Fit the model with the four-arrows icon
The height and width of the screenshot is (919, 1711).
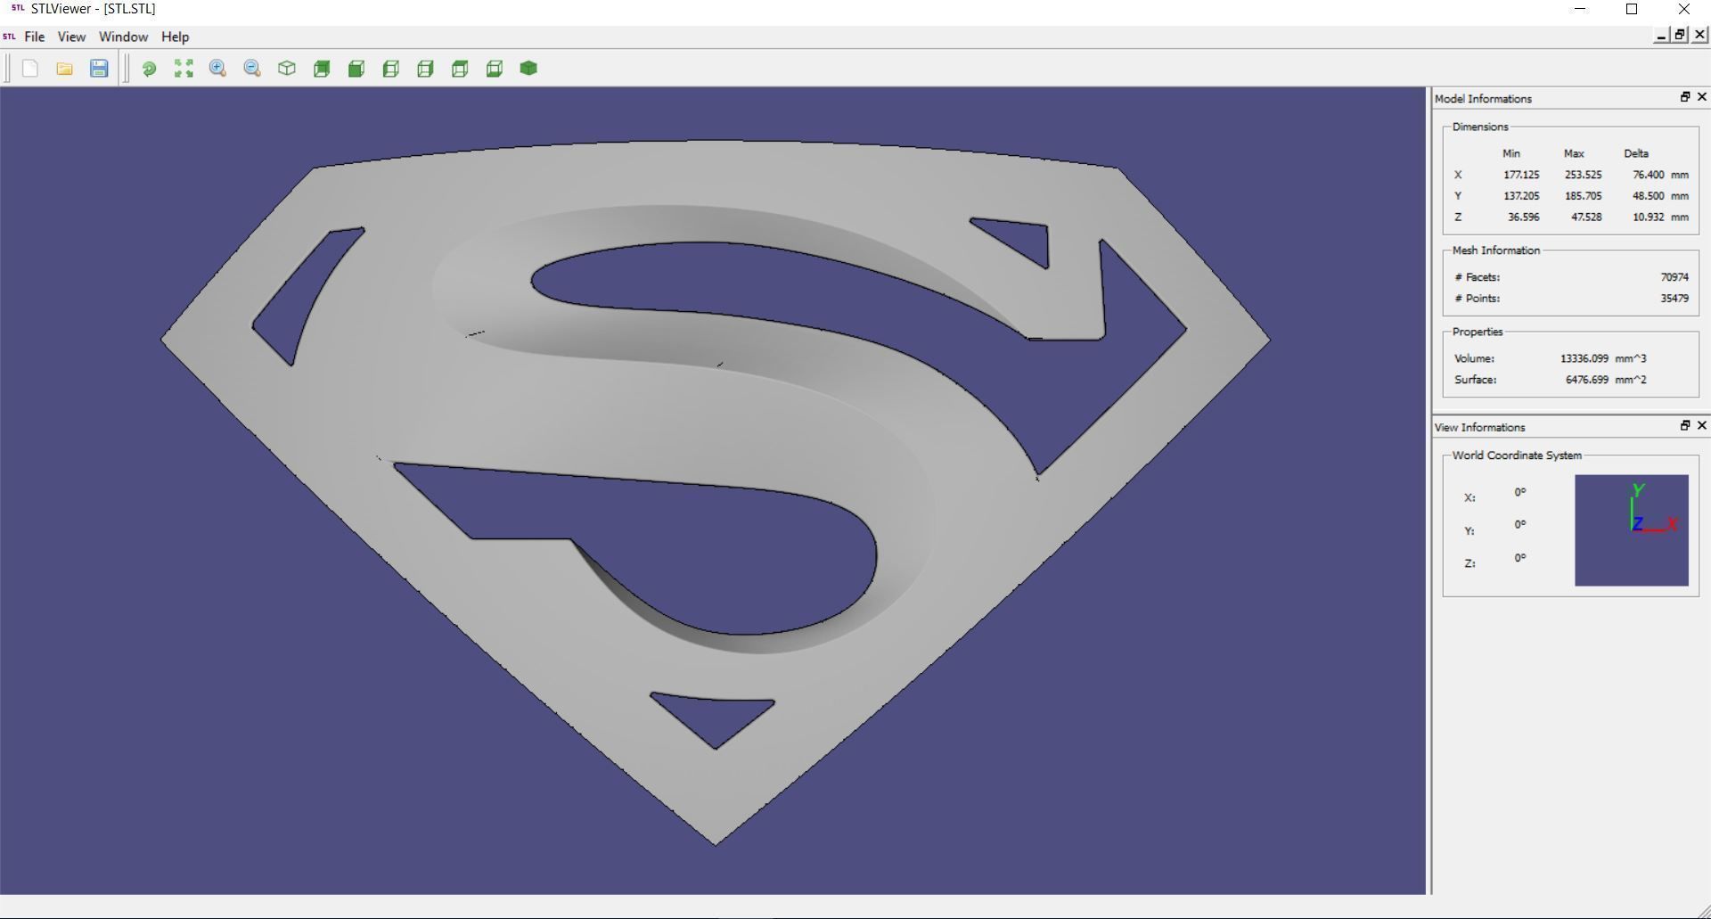point(184,69)
